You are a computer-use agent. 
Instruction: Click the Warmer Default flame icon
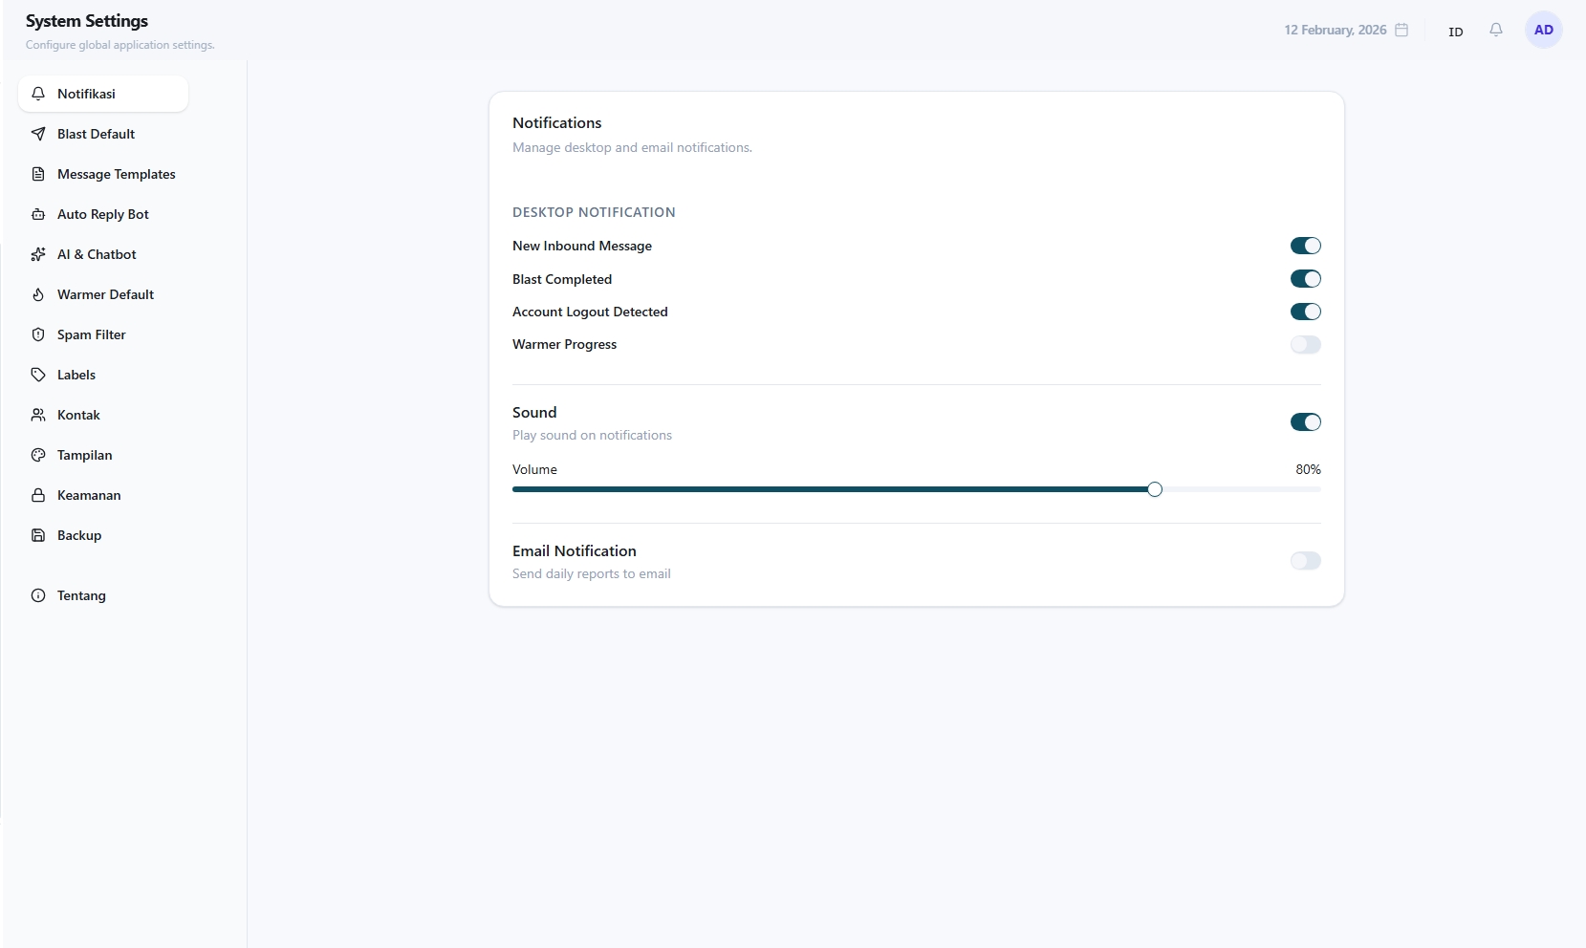tap(38, 294)
